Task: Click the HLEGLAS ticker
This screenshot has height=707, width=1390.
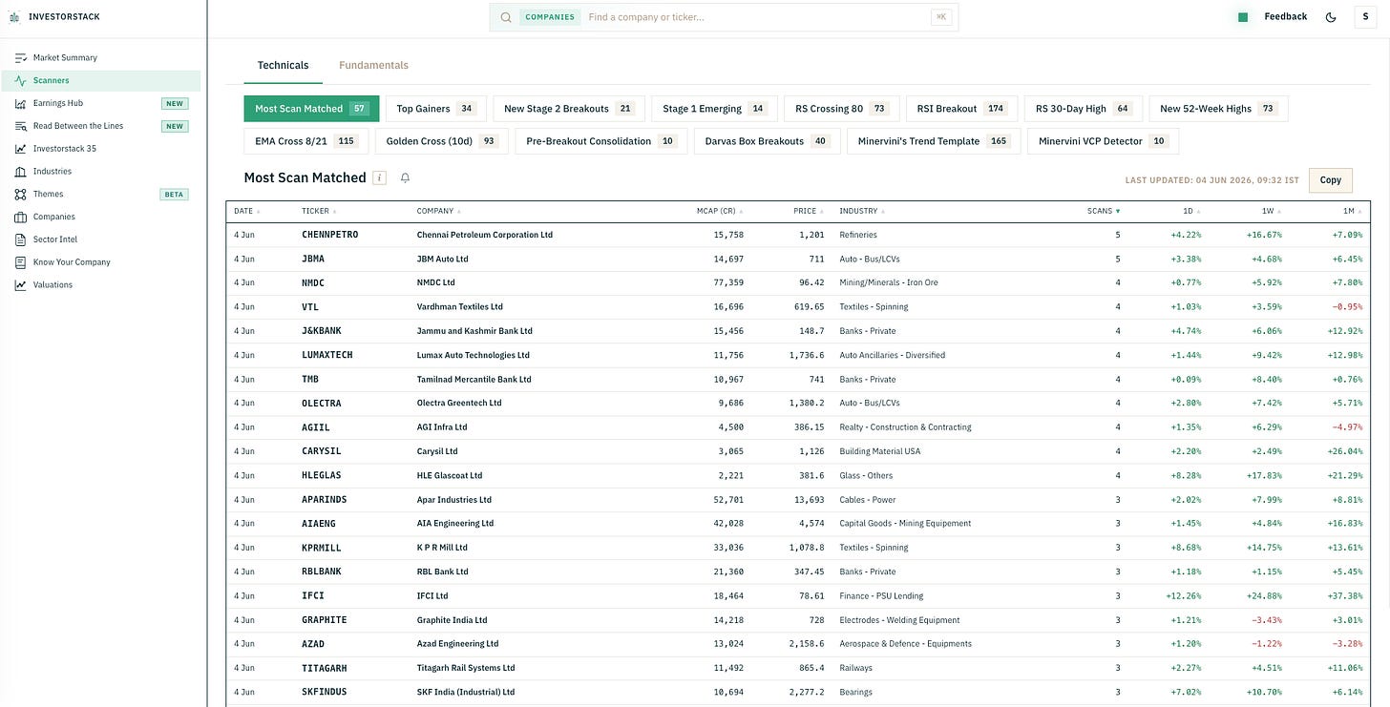Action: [x=322, y=476]
